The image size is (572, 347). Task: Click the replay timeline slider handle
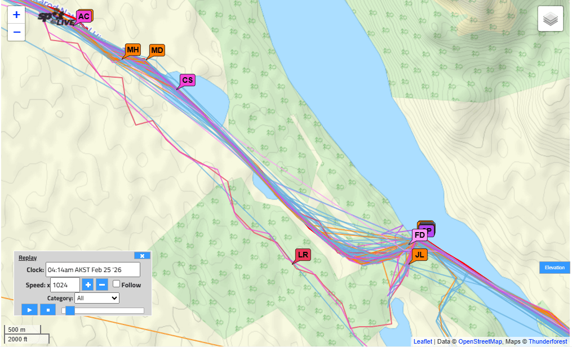(70, 310)
